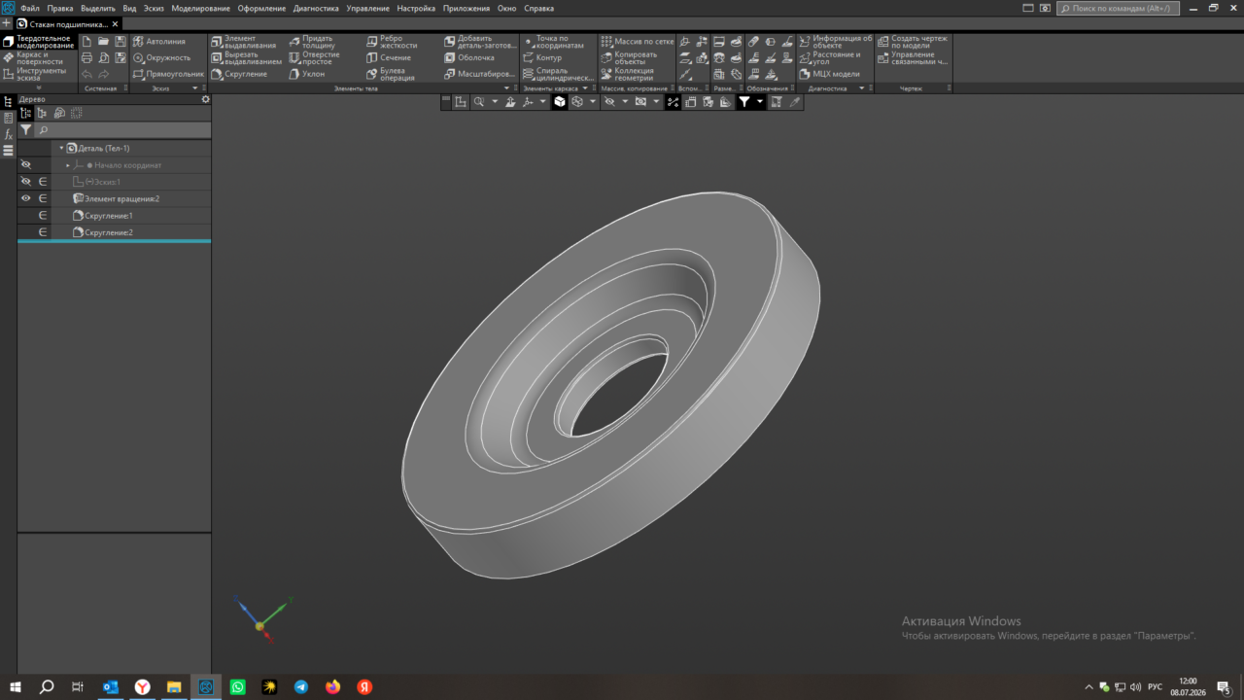This screenshot has height=700, width=1244.
Task: Click the command search field
Action: [x=1118, y=8]
